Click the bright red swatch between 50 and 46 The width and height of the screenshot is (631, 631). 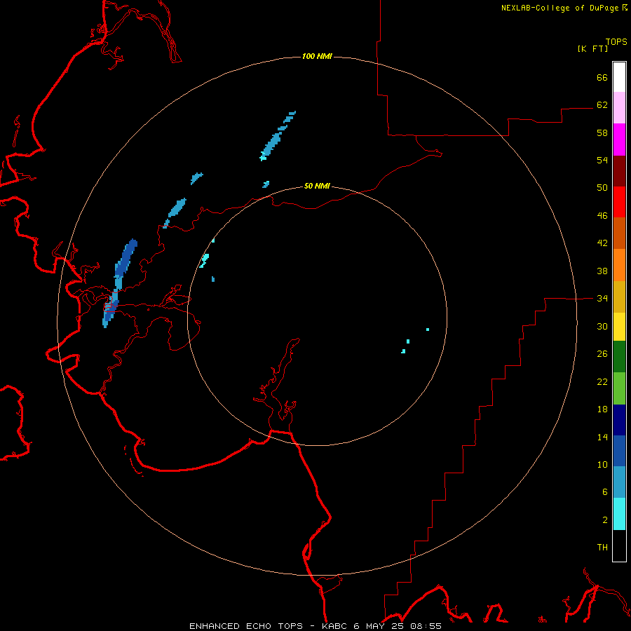pyautogui.click(x=619, y=202)
